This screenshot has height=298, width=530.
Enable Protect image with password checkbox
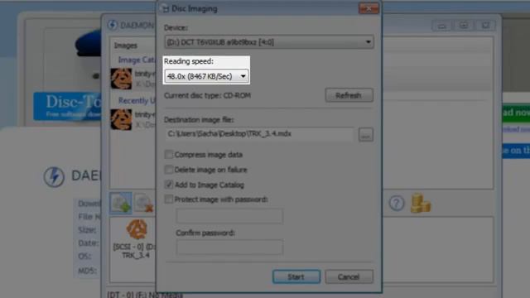[x=169, y=199]
